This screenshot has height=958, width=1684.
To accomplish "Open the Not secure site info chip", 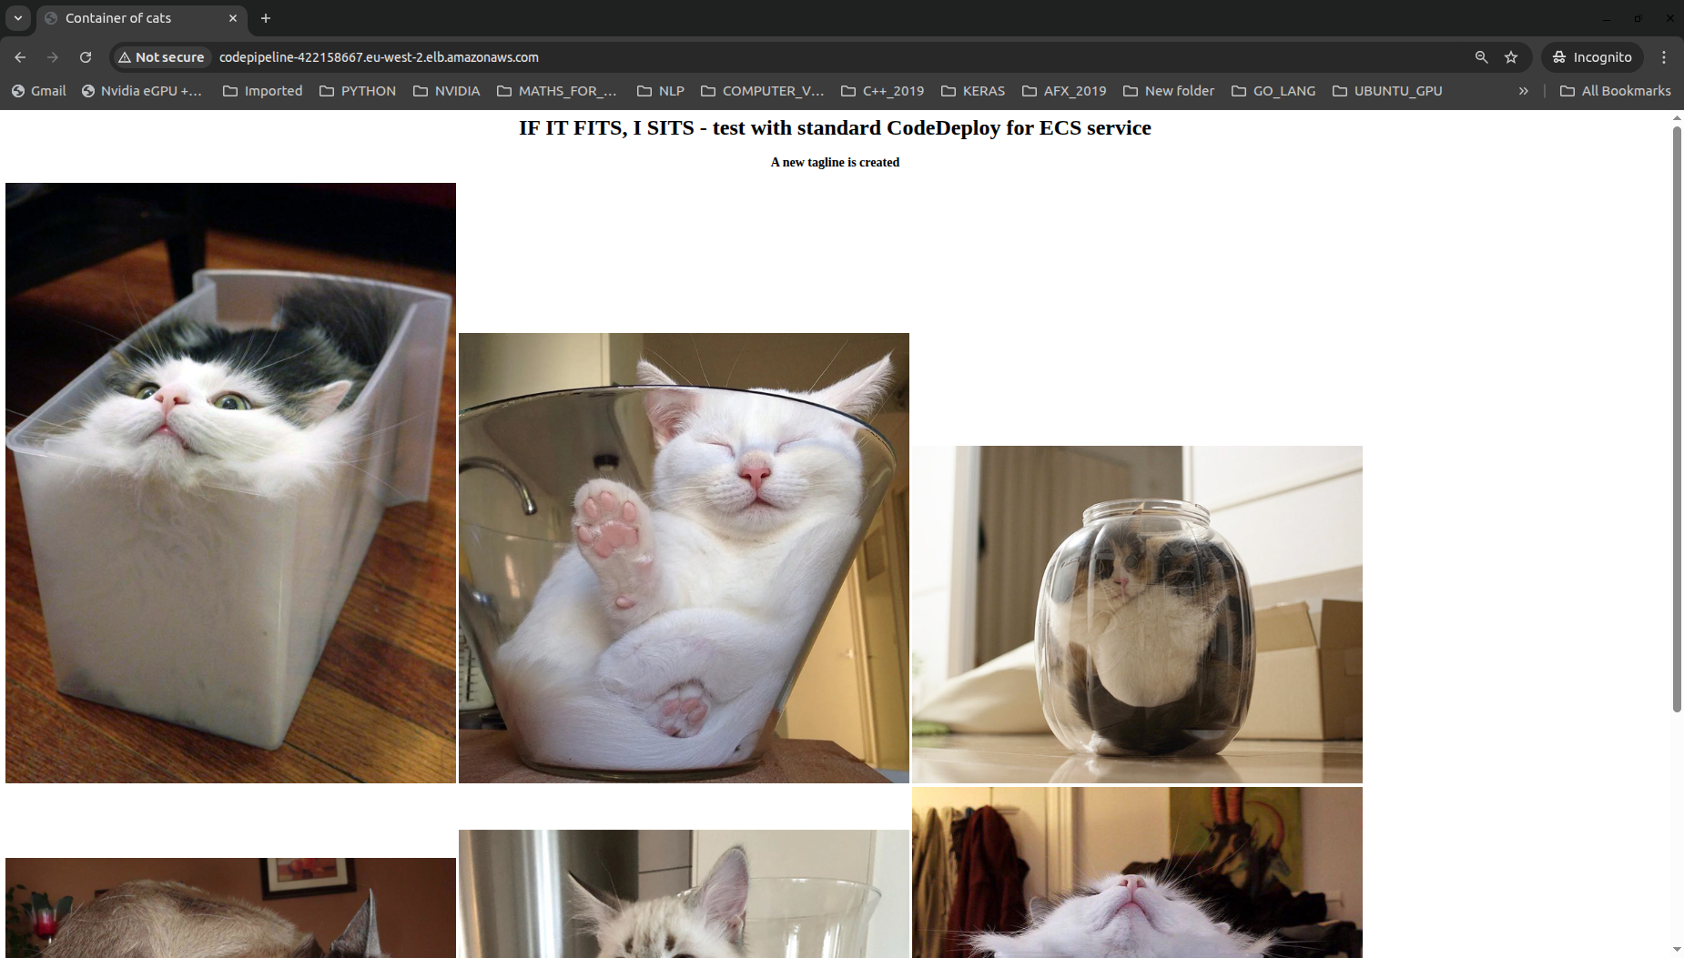I will click(x=162, y=56).
